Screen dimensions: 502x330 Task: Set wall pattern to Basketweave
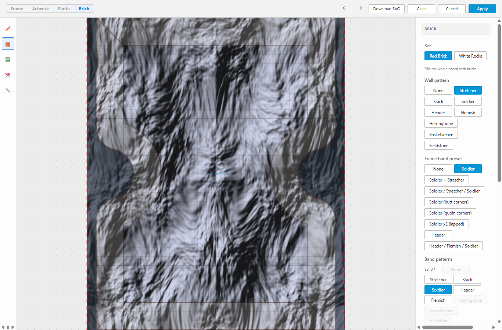point(441,134)
